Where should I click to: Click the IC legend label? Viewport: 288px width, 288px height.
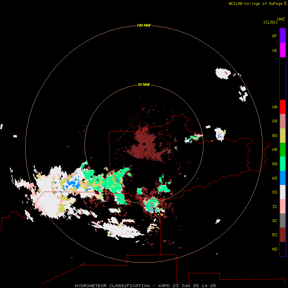275,207
